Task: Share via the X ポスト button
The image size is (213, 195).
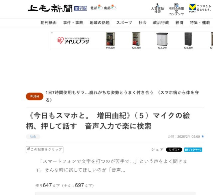Action: click(x=174, y=150)
